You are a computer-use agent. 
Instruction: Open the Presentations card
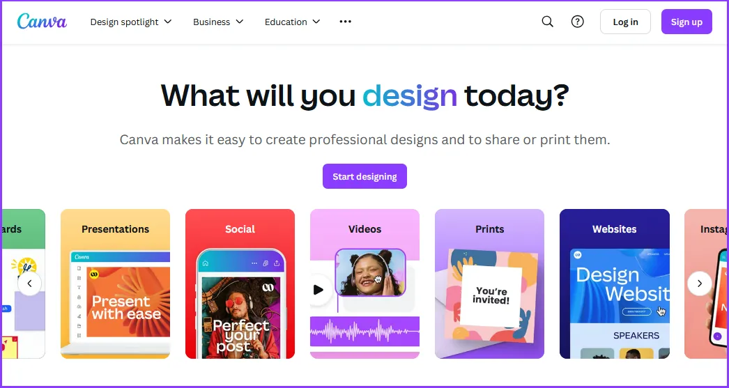pos(115,284)
